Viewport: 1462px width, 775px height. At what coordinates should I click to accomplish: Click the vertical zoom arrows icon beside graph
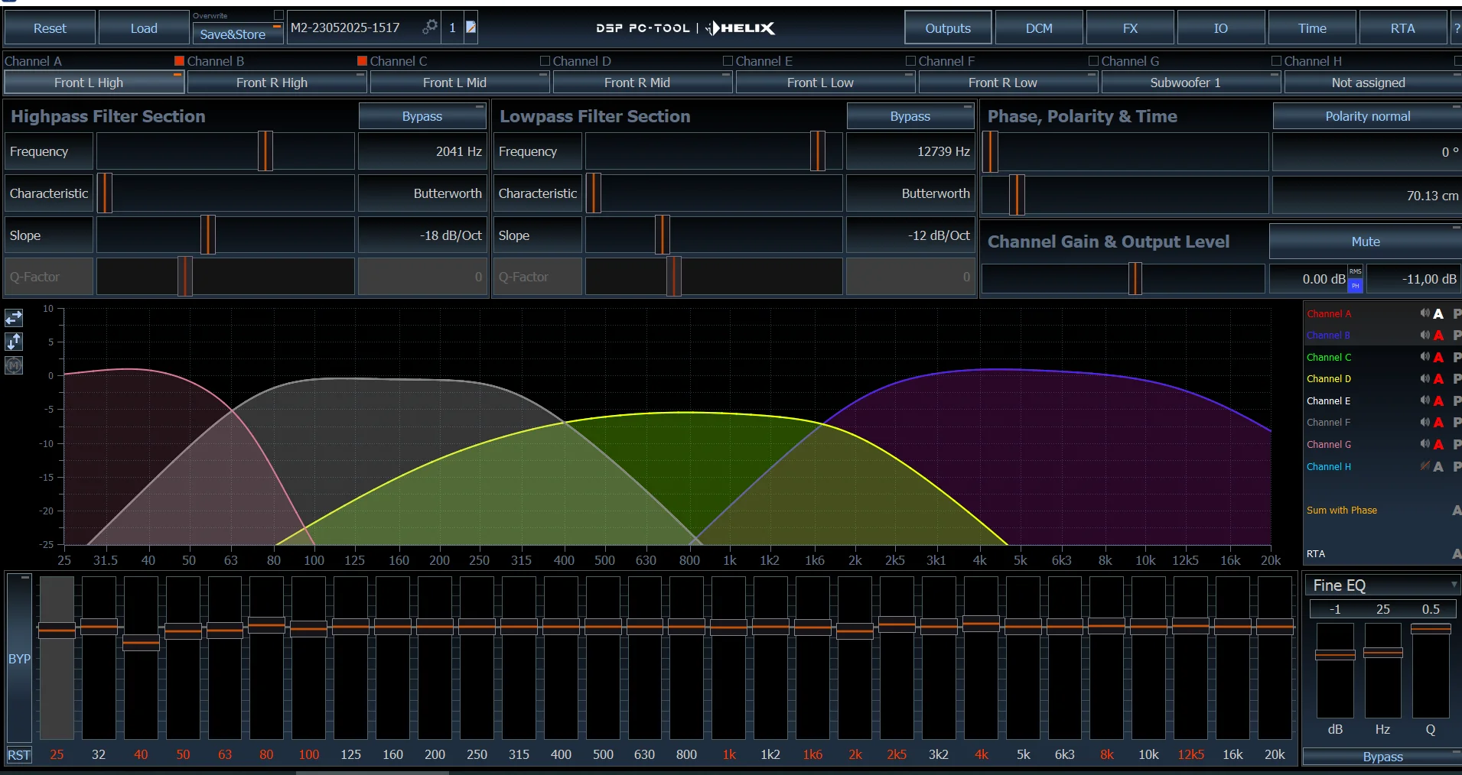click(14, 342)
